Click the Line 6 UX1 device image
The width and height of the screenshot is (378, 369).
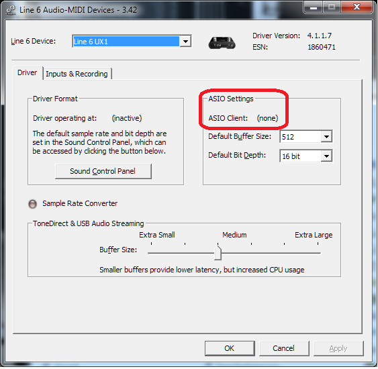[x=222, y=43]
